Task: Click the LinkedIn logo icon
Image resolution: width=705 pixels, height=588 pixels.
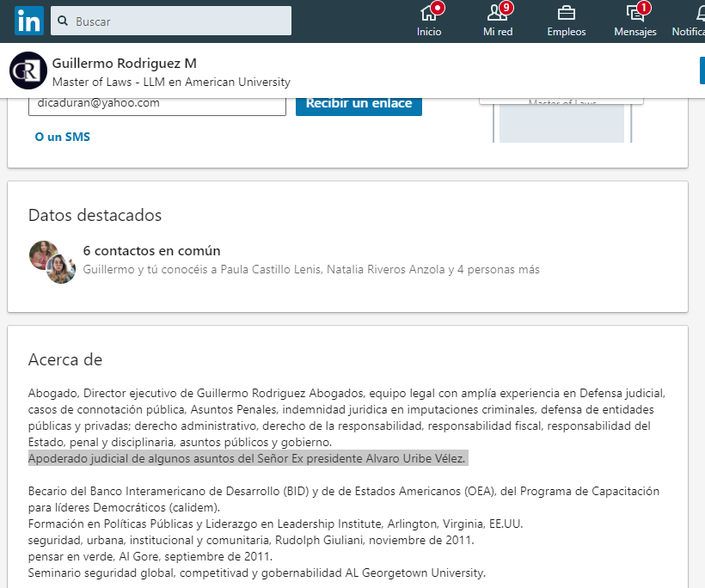Action: 28,21
